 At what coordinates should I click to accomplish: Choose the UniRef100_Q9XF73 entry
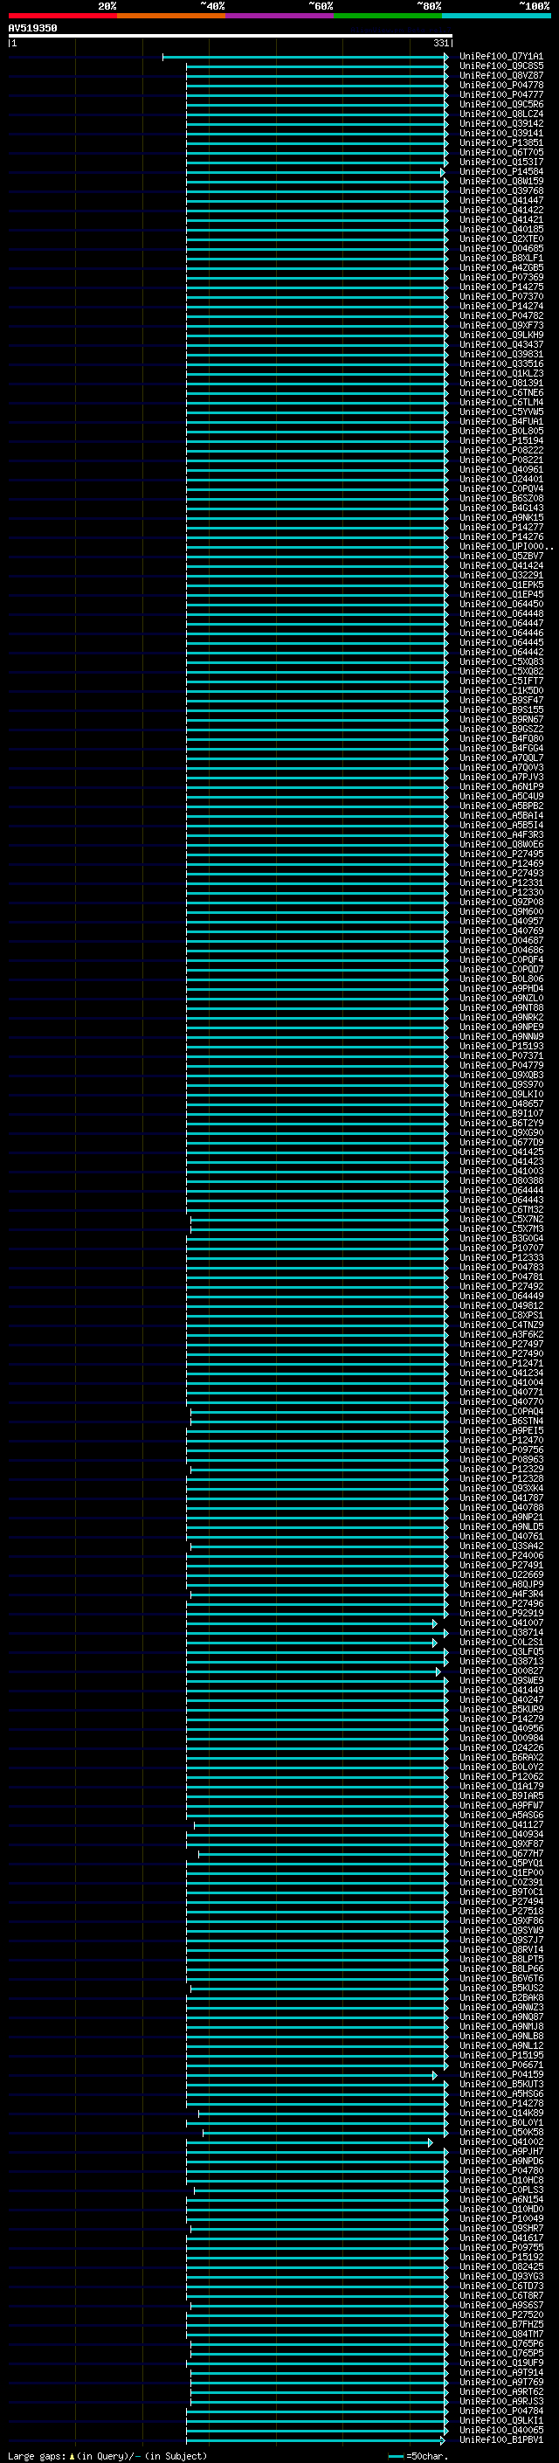click(x=500, y=325)
